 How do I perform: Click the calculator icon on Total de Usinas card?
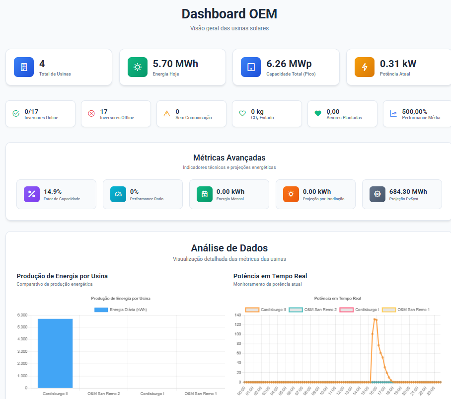coord(23,67)
